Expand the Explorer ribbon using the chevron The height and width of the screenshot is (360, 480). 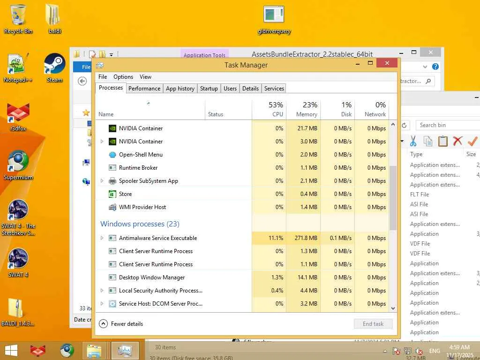pyautogui.click(x=425, y=67)
